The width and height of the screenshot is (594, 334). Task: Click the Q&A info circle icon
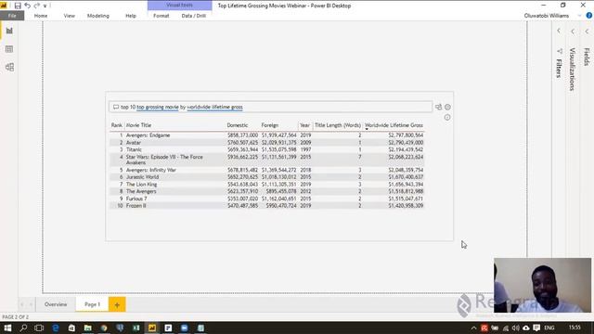coord(447,118)
